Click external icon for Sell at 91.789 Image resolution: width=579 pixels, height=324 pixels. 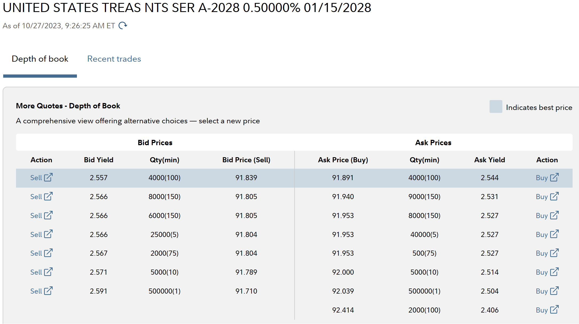tap(48, 272)
